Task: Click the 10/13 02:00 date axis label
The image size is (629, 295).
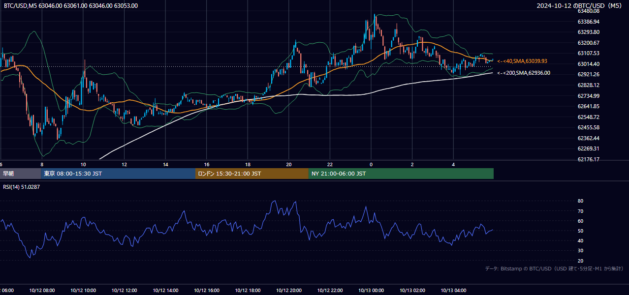Action: (x=412, y=291)
